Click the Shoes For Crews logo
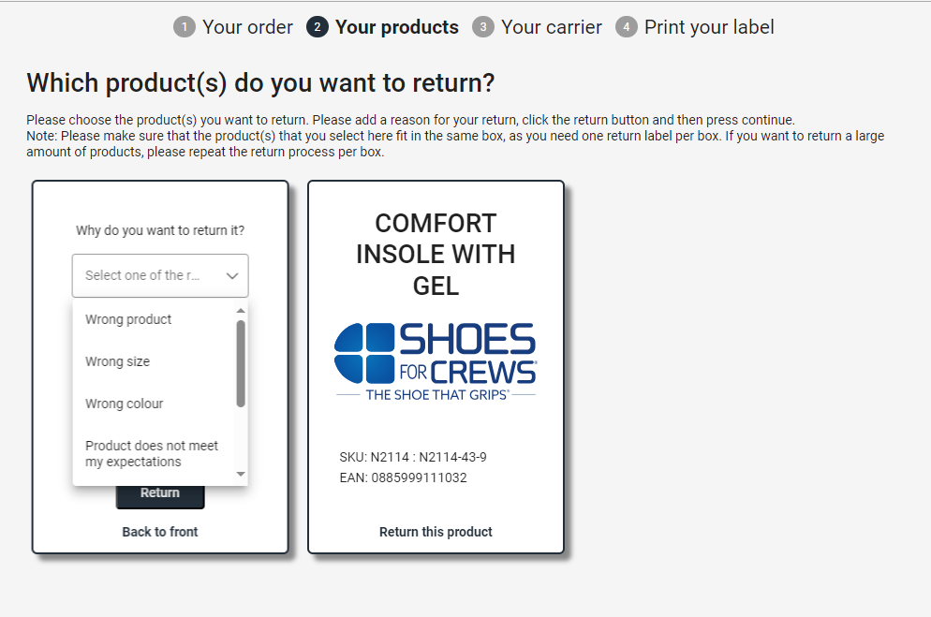931x617 pixels. [436, 362]
